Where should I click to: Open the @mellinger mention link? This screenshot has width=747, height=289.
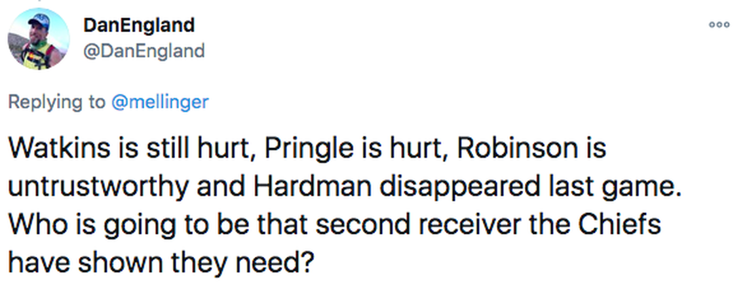(x=161, y=102)
